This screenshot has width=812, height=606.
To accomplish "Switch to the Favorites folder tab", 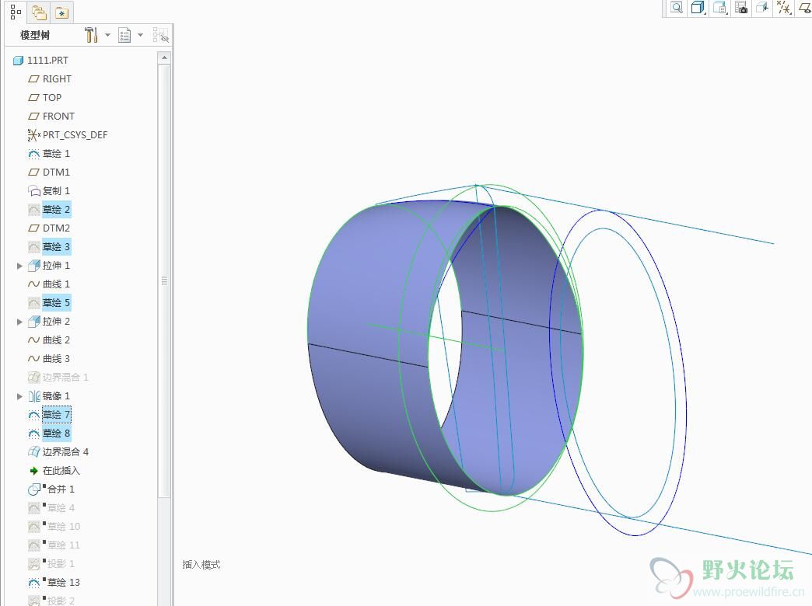I will click(x=61, y=12).
